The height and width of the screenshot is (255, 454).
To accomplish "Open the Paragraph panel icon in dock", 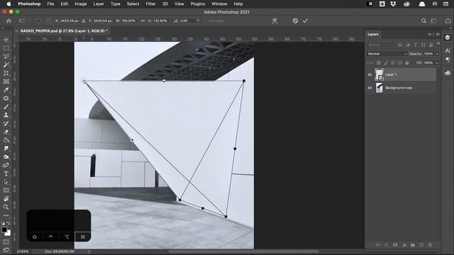I will coord(448,59).
